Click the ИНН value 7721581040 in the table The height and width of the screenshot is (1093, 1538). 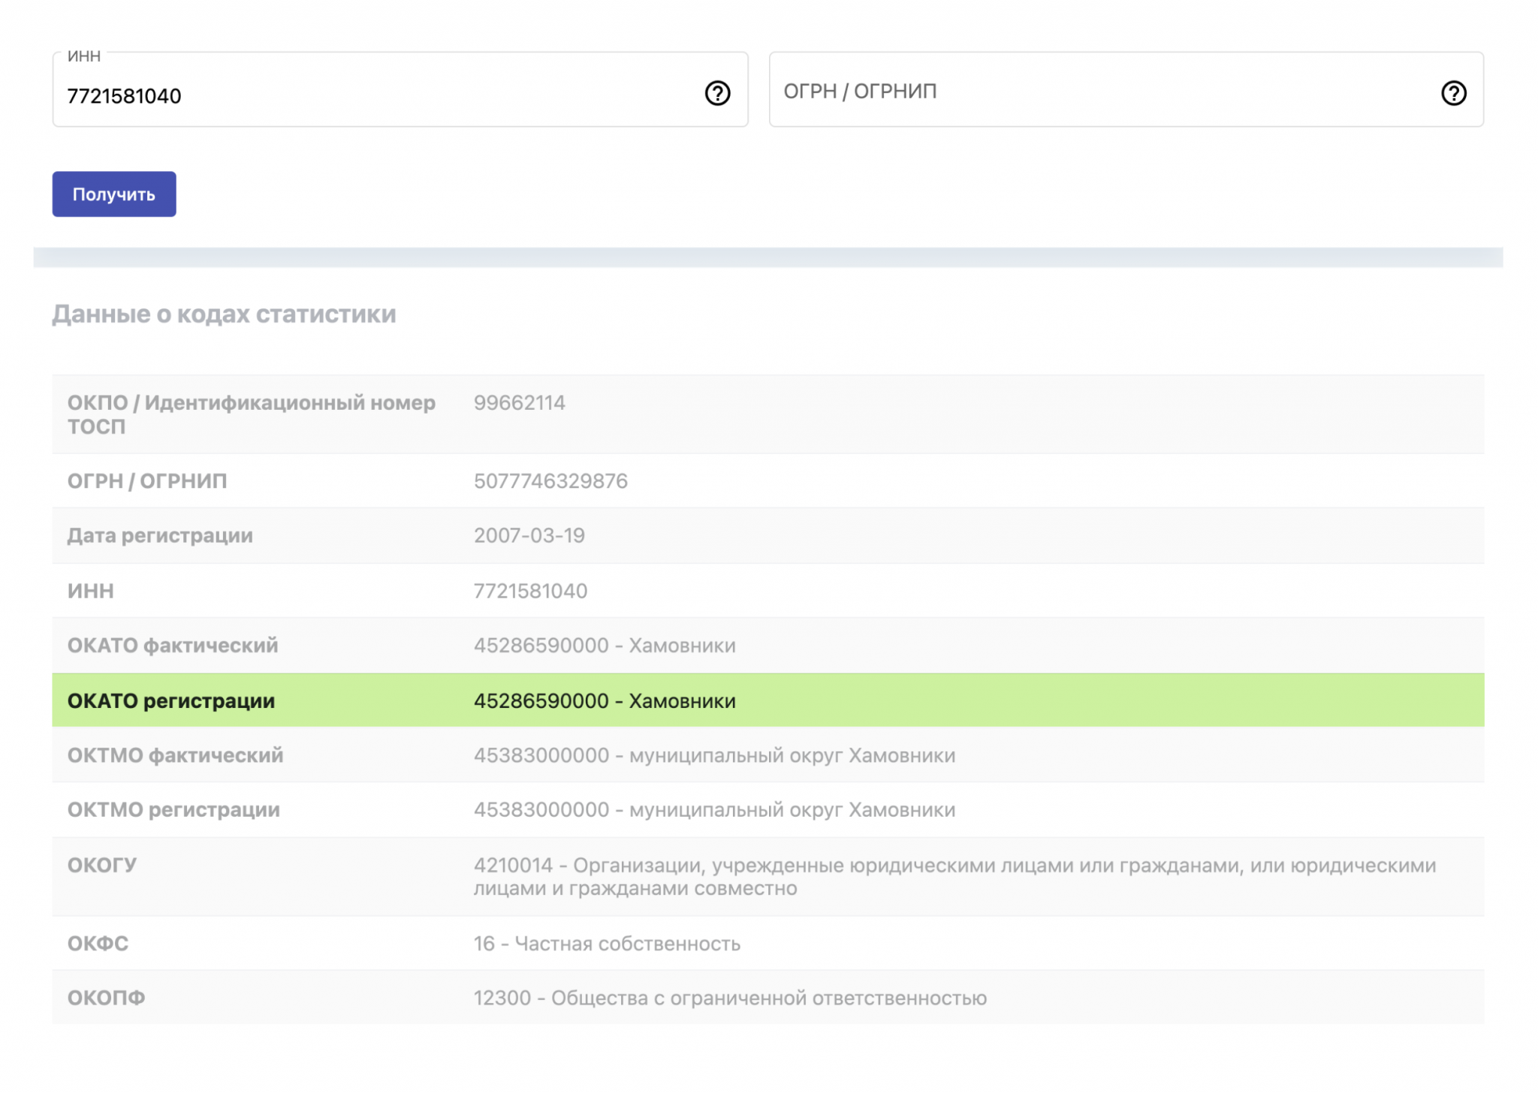(x=530, y=592)
